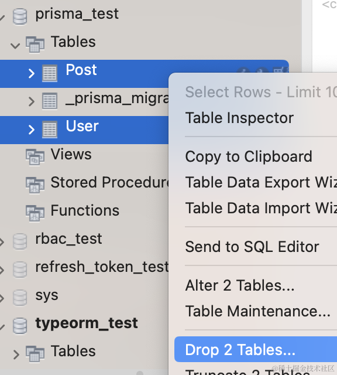This screenshot has width=337, height=375.
Task: Click the sys database icon
Action: pos(20,298)
